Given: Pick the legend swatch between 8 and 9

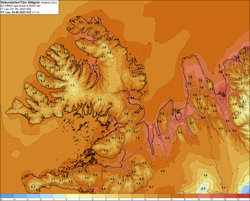Looking at the screenshot, I should coord(177,196).
